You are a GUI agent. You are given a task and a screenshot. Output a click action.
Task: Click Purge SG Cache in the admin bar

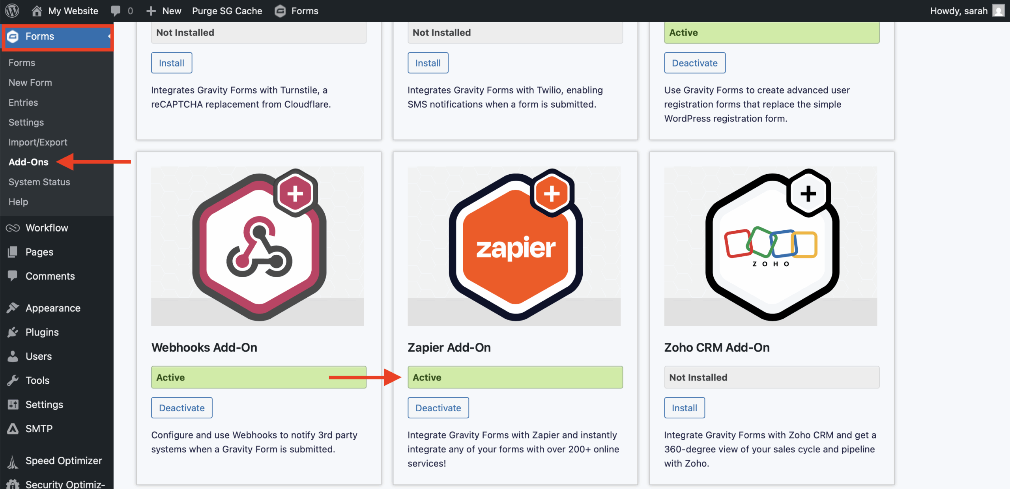227,11
